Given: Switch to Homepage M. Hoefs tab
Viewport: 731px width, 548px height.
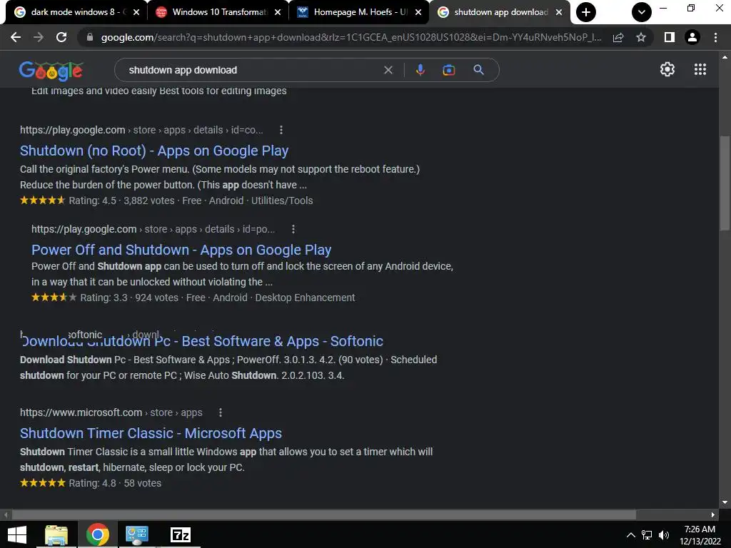Looking at the screenshot, I should pyautogui.click(x=359, y=12).
